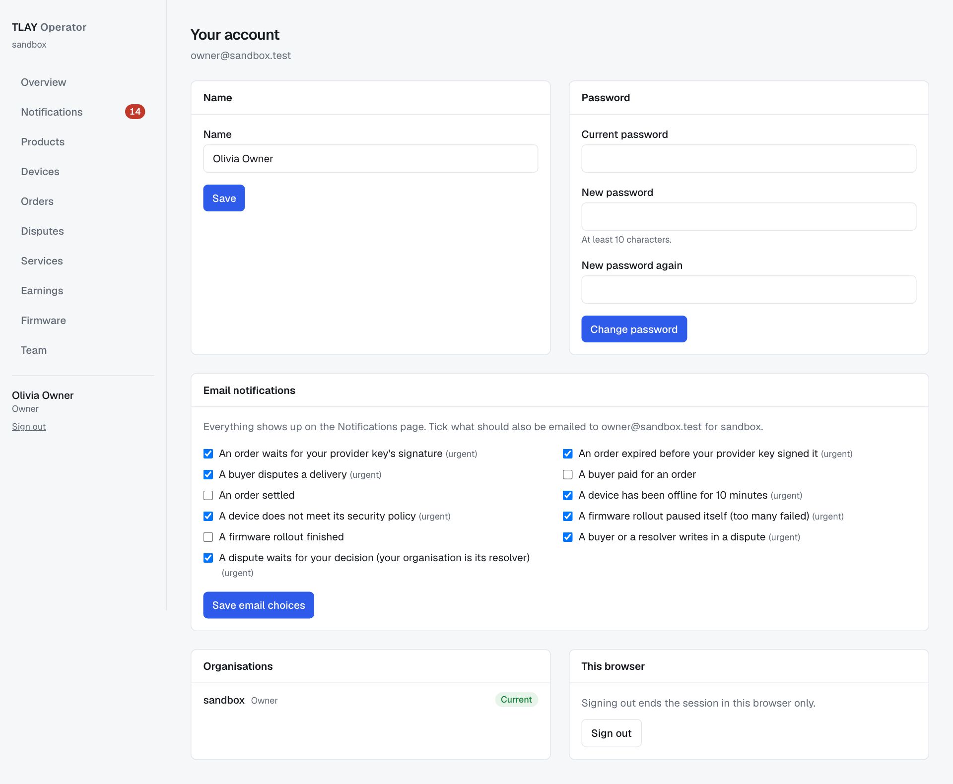
Task: Focus the New password field
Action: [x=749, y=216]
